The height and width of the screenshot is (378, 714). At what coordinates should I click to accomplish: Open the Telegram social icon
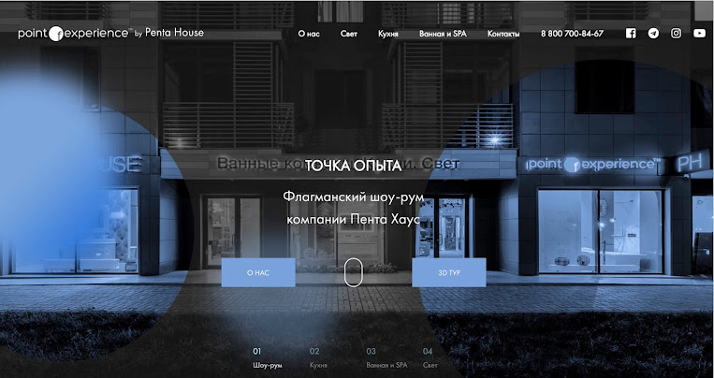(x=653, y=34)
